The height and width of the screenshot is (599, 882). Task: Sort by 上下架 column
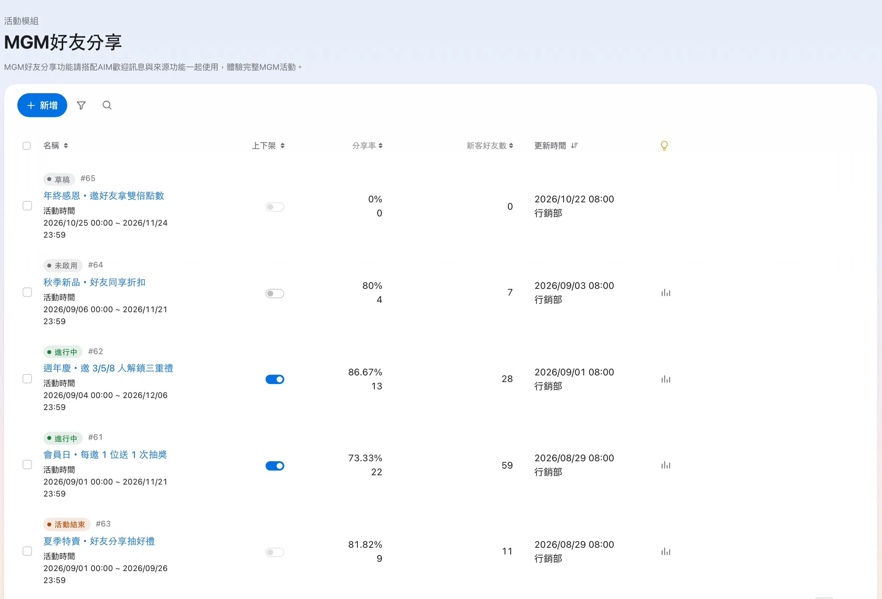click(268, 146)
